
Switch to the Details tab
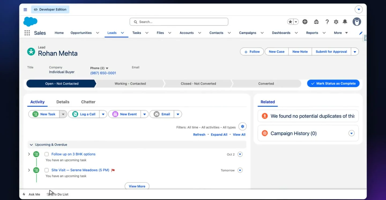63,102
